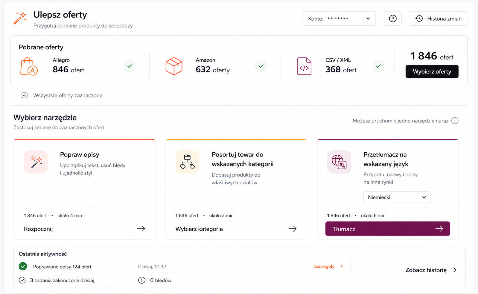Click the Wybierz oferty button
This screenshot has height=294, width=478.
tap(432, 71)
